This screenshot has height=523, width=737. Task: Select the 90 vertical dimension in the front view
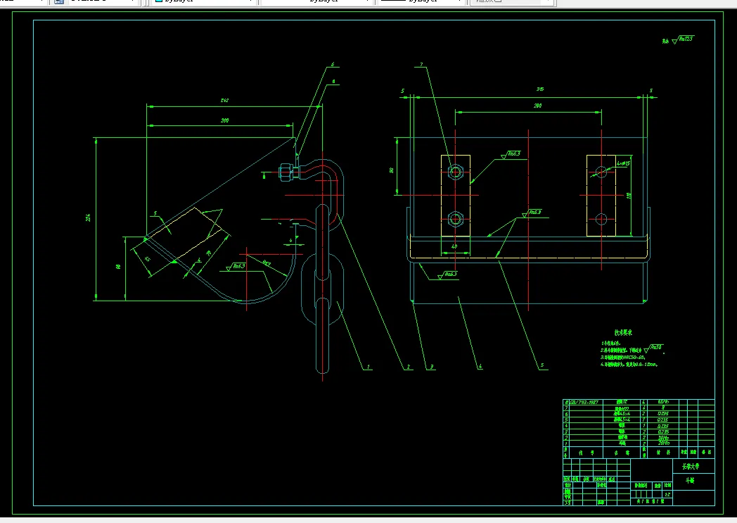pyautogui.click(x=391, y=170)
